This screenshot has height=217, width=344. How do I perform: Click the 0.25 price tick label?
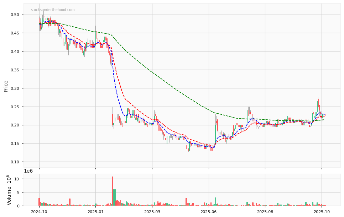click(15, 107)
